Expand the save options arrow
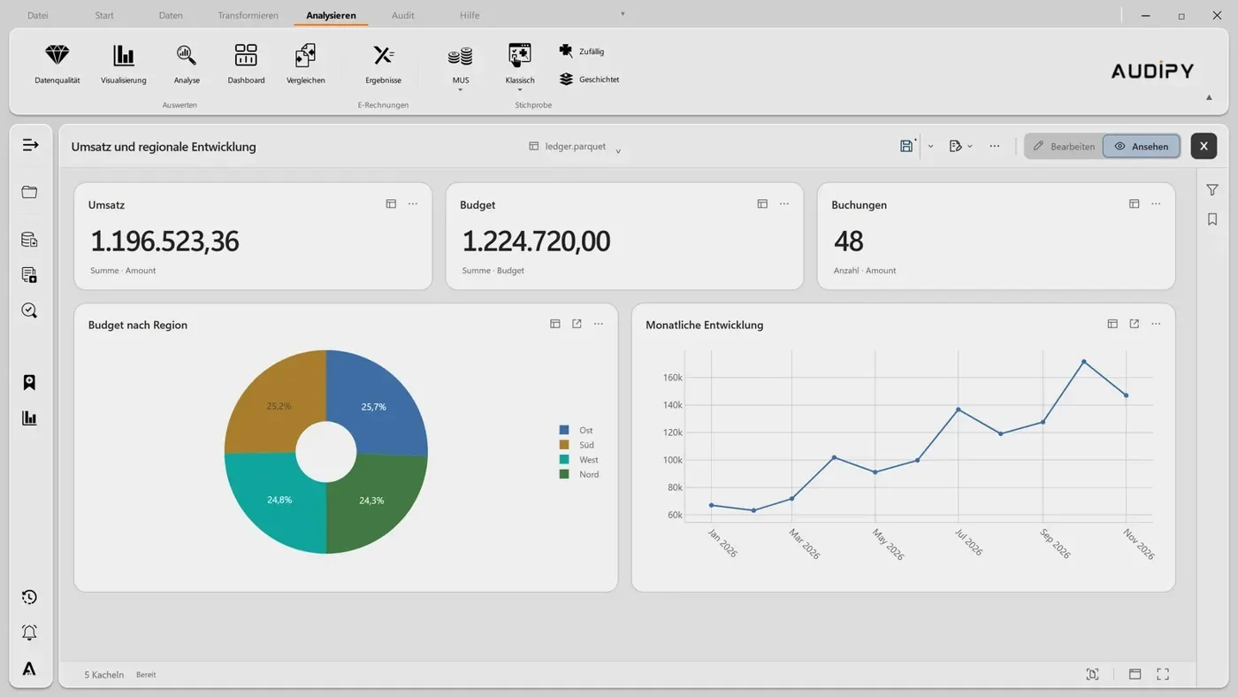Viewport: 1238px width, 697px height. [930, 146]
